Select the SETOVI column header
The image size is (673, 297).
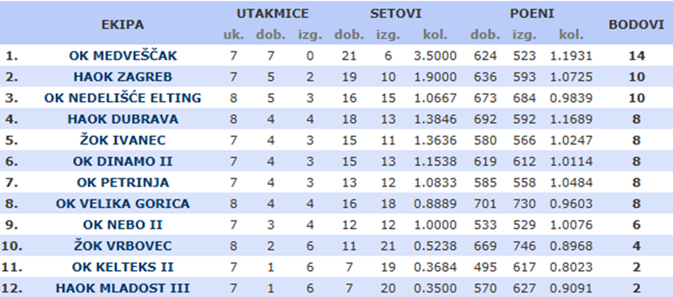coord(396,14)
